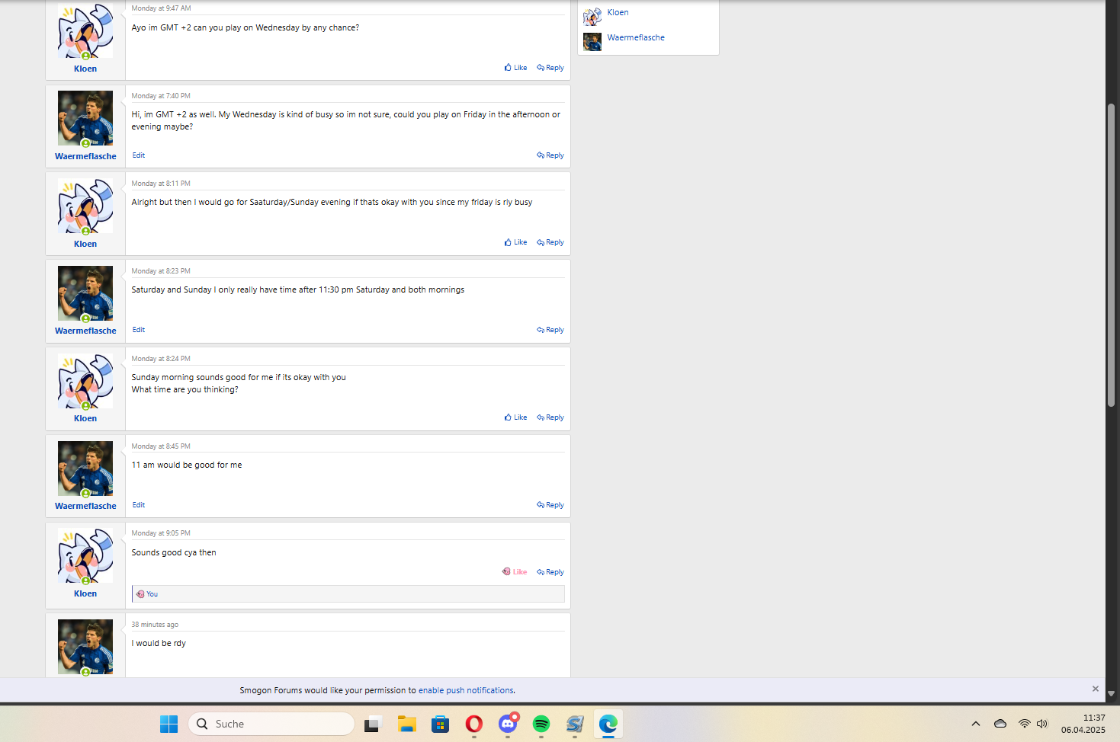Screen dimensions: 1120x742
Task: Open Task View from the taskbar
Action: pyautogui.click(x=372, y=724)
